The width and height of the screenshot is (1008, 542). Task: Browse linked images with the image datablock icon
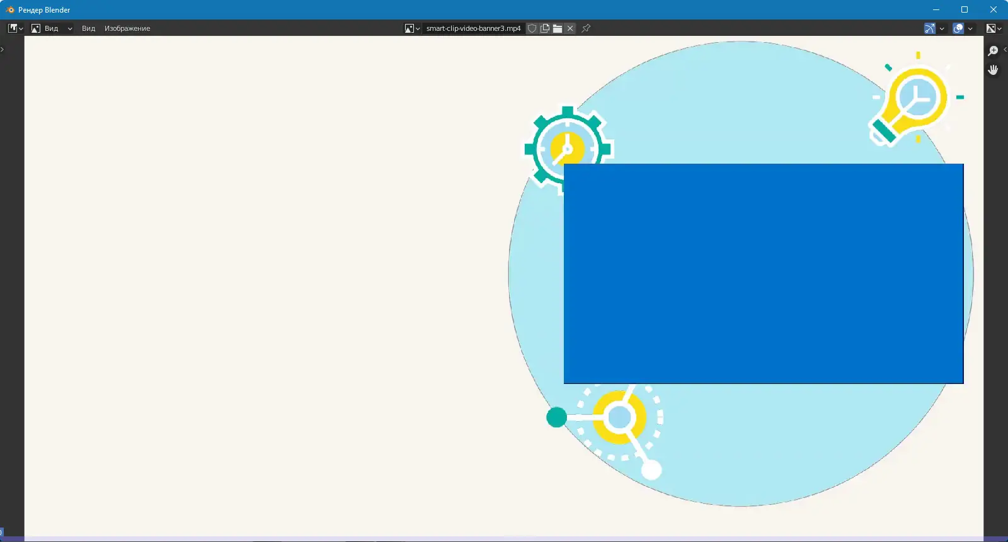[x=412, y=28]
